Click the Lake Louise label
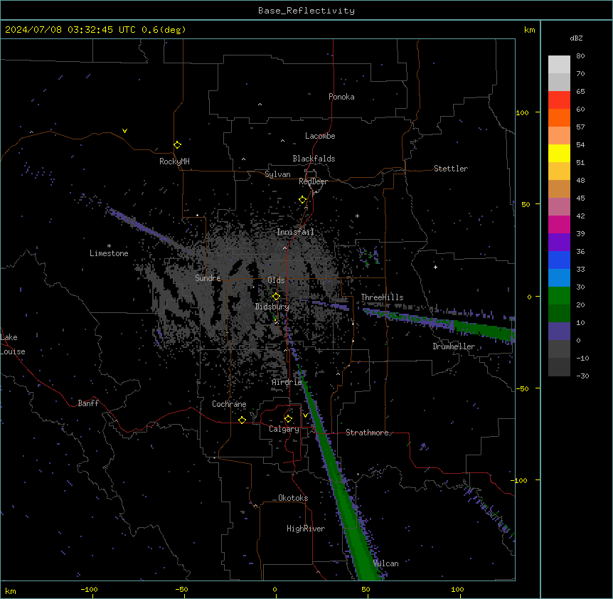This screenshot has width=613, height=599. (x=13, y=344)
